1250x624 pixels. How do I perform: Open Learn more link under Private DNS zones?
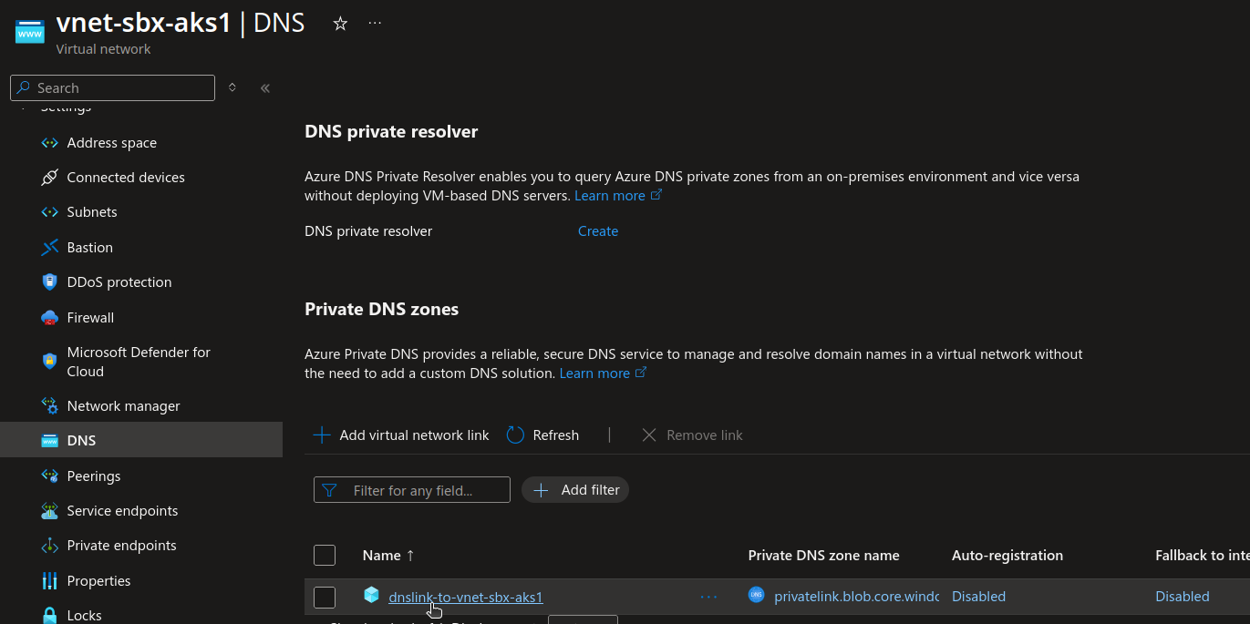(603, 373)
